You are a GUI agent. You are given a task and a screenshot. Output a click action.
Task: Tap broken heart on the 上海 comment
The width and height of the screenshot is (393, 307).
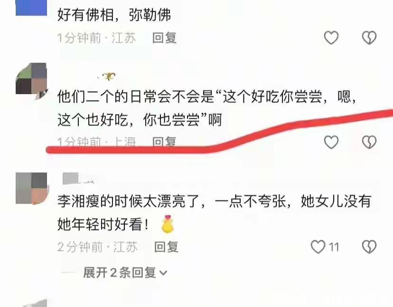coord(369,142)
